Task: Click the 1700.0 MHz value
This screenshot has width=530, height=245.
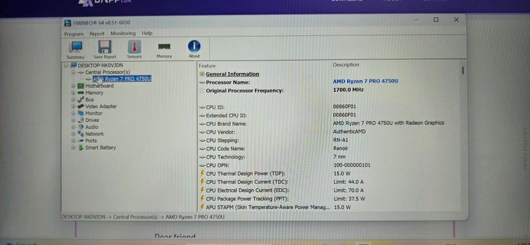Action: pyautogui.click(x=348, y=90)
